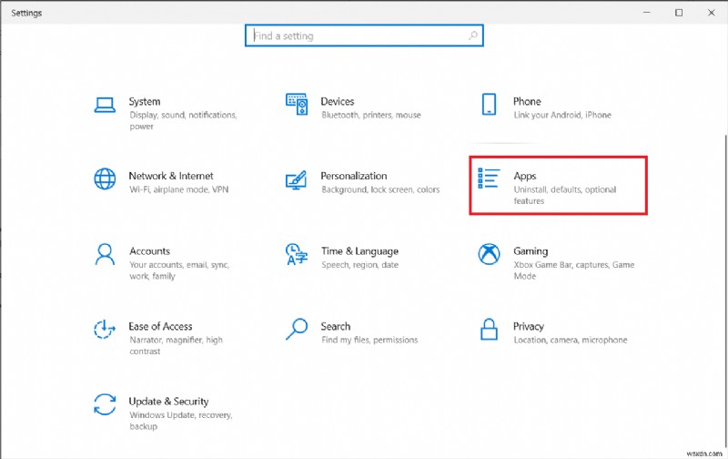
Task: Click the Gaming Xbox icon
Action: coord(489,254)
